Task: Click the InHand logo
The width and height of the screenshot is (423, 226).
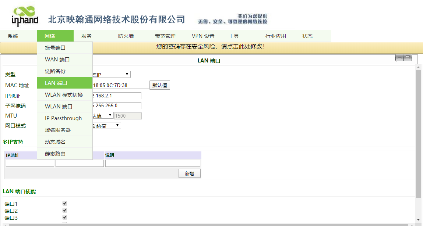Action: 25,17
